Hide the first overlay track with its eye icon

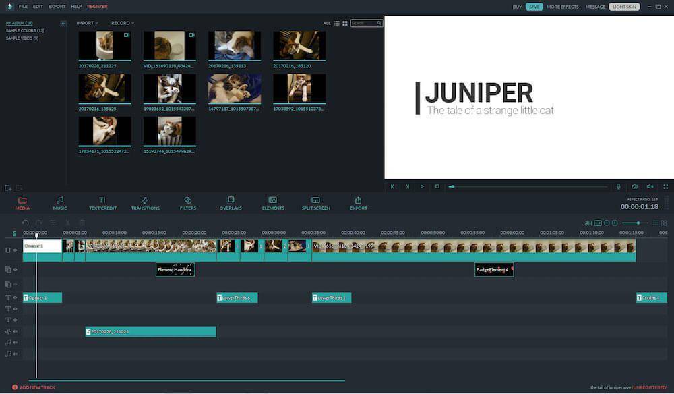point(15,270)
